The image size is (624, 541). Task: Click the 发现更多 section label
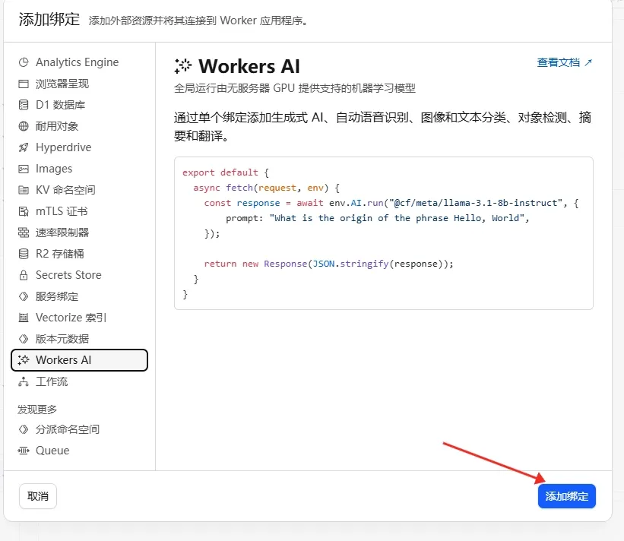[37, 410]
